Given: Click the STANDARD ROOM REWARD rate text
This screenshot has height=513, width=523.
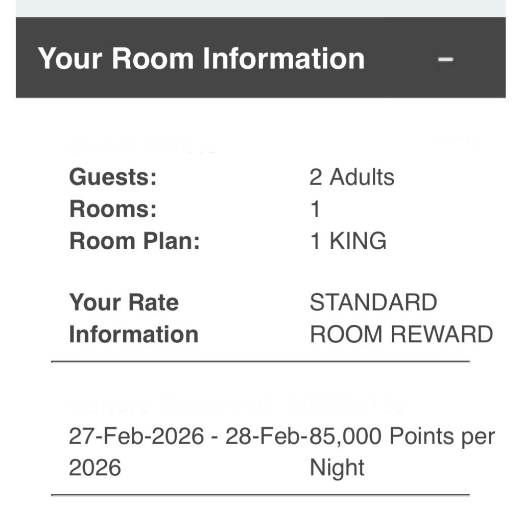Looking at the screenshot, I should coord(401,318).
